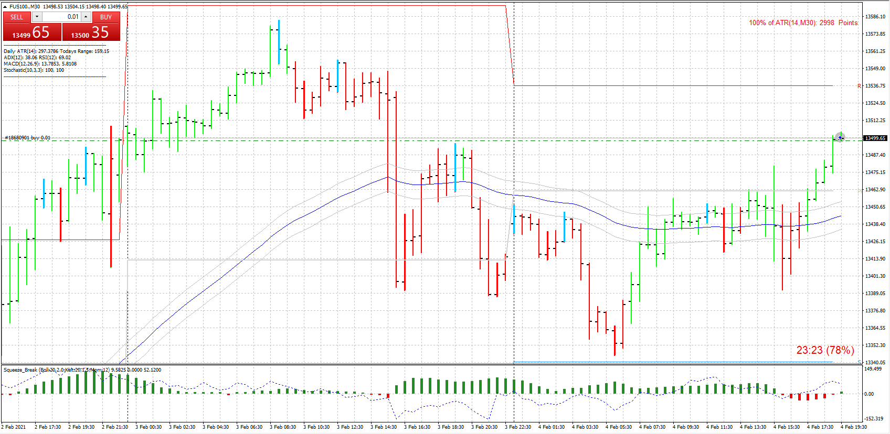The width and height of the screenshot is (890, 434).
Task: Click indicator scale value -152.319
Action: click(874, 419)
